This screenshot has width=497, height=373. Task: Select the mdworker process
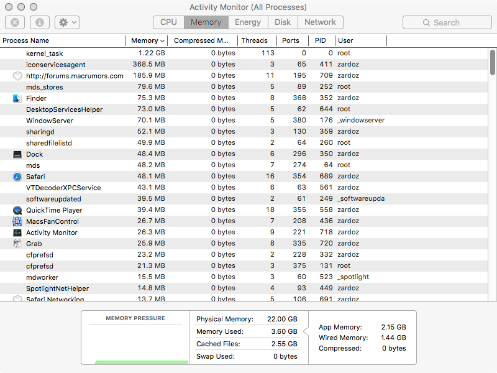coord(244,277)
